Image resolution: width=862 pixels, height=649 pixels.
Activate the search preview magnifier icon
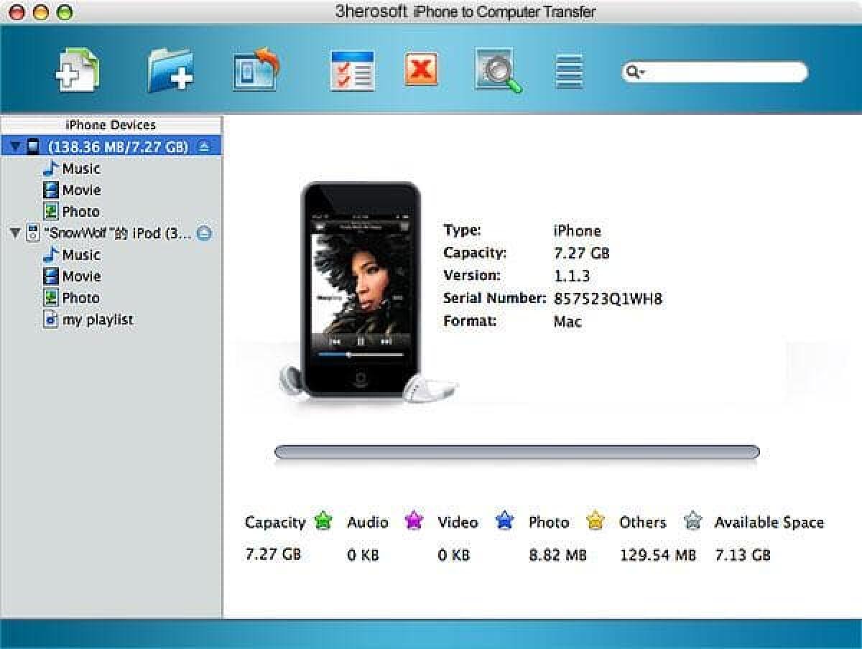click(499, 71)
